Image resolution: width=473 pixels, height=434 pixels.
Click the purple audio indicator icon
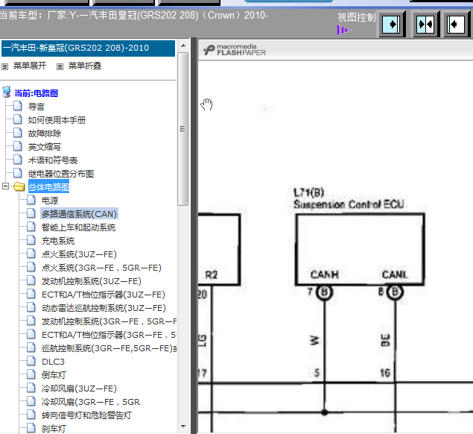(x=344, y=31)
